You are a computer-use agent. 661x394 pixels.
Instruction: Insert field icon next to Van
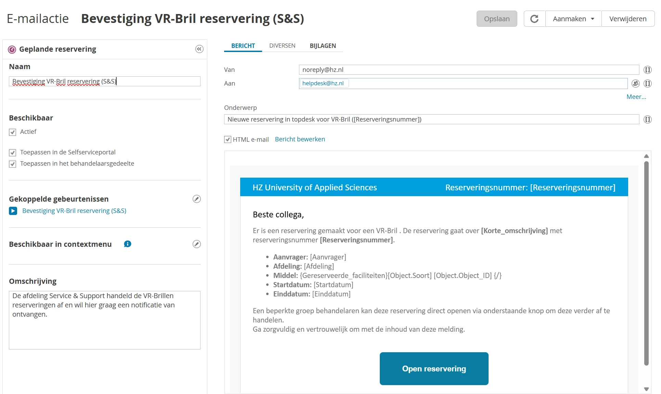point(647,70)
